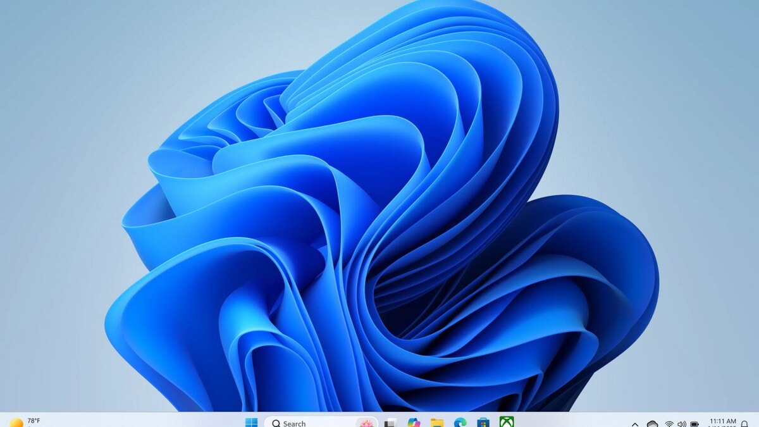Expand the hidden tray icons chevron
759x427 pixels.
click(636, 424)
